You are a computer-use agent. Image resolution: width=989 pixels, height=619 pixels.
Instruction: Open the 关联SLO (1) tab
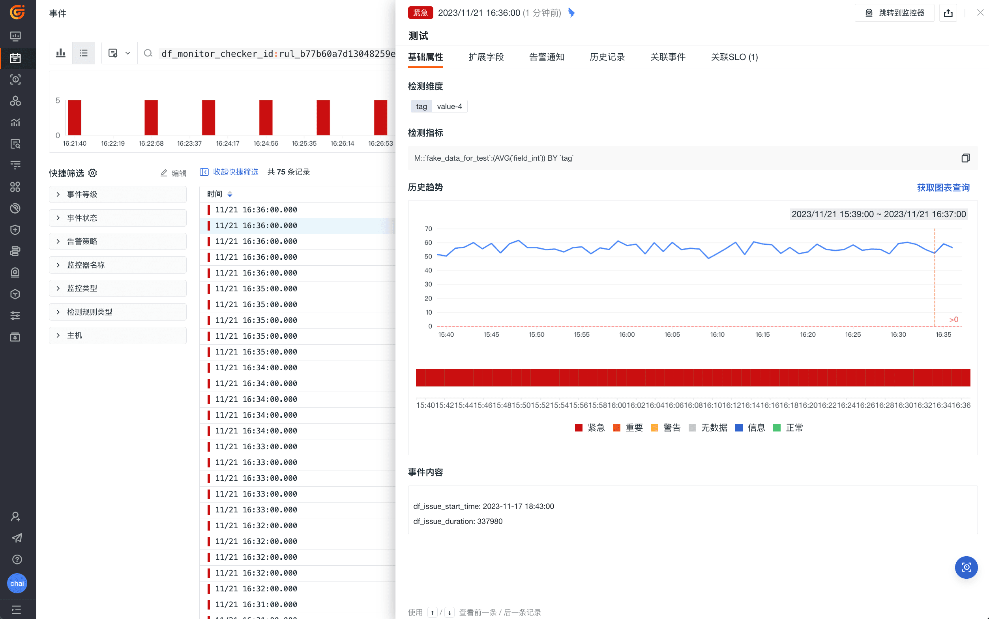click(x=734, y=57)
